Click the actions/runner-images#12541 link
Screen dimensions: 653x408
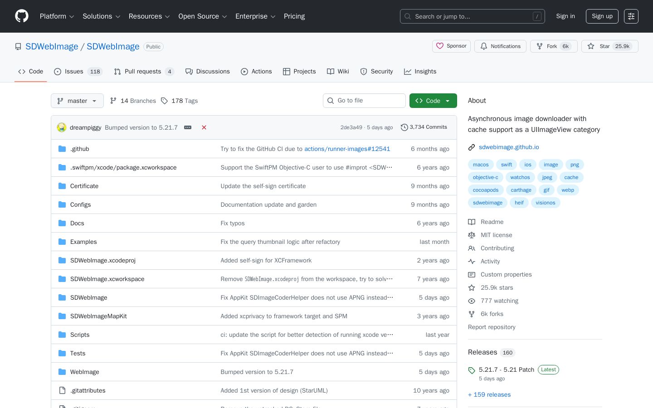[347, 149]
